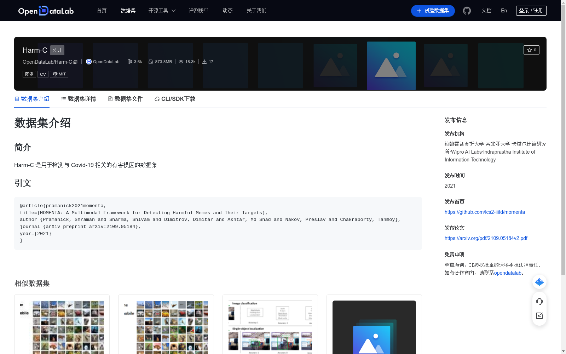Open fourth similar dataset with placeholder image

pos(374,327)
